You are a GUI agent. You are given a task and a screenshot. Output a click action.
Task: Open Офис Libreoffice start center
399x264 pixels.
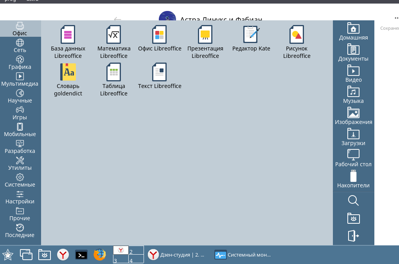(160, 38)
